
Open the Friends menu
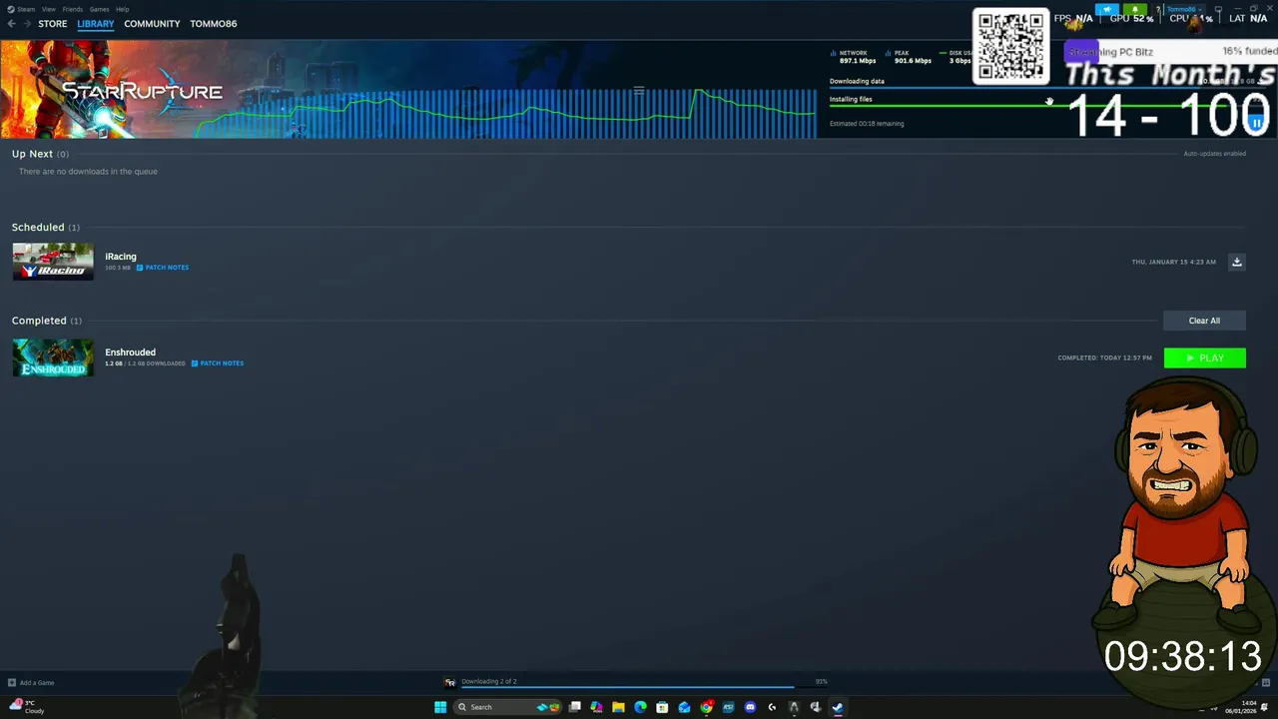pyautogui.click(x=73, y=9)
